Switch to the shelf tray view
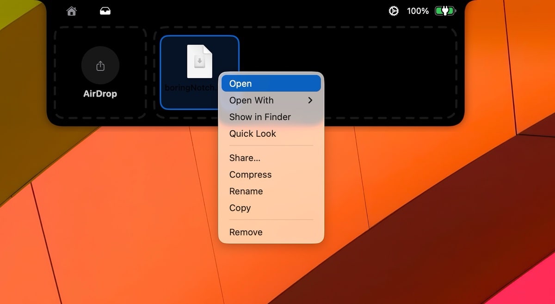Viewport: 555px width, 304px height. [x=105, y=11]
